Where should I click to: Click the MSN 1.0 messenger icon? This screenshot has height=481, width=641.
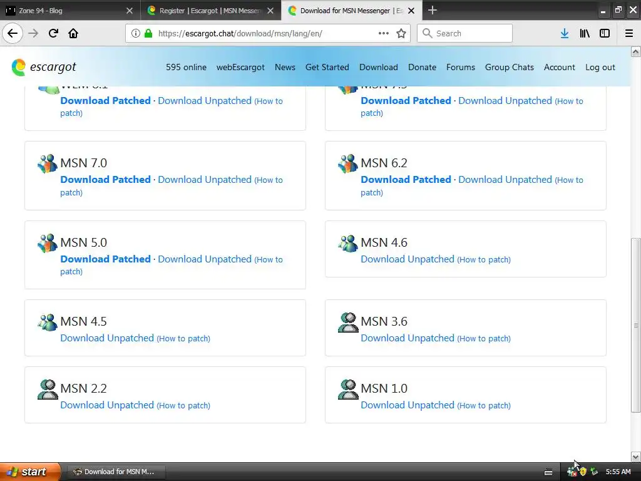pyautogui.click(x=348, y=389)
